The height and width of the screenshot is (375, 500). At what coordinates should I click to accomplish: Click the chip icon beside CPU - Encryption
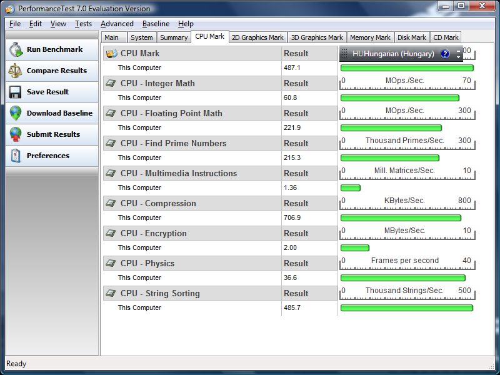111,233
